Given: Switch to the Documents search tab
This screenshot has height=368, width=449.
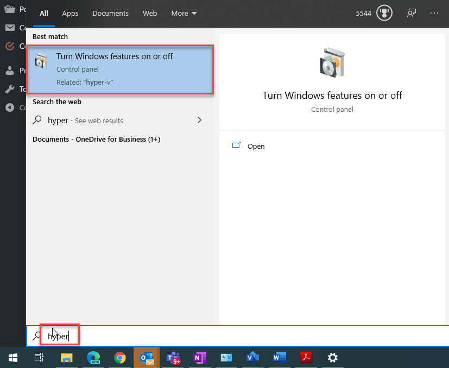Looking at the screenshot, I should (110, 13).
